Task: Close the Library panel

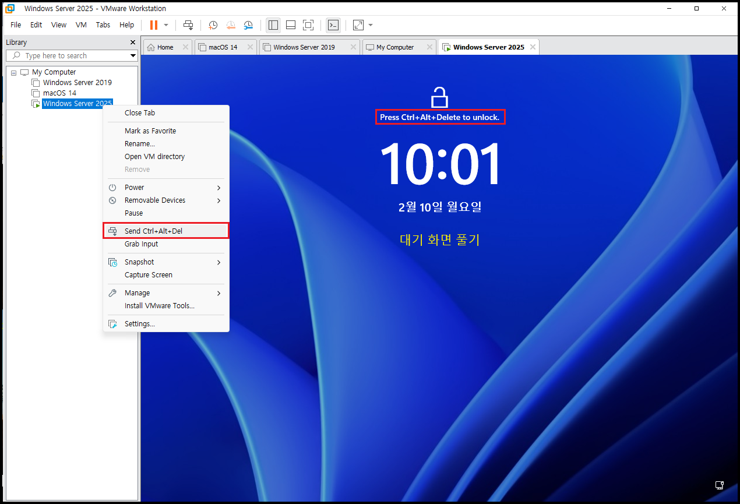Action: coord(133,43)
